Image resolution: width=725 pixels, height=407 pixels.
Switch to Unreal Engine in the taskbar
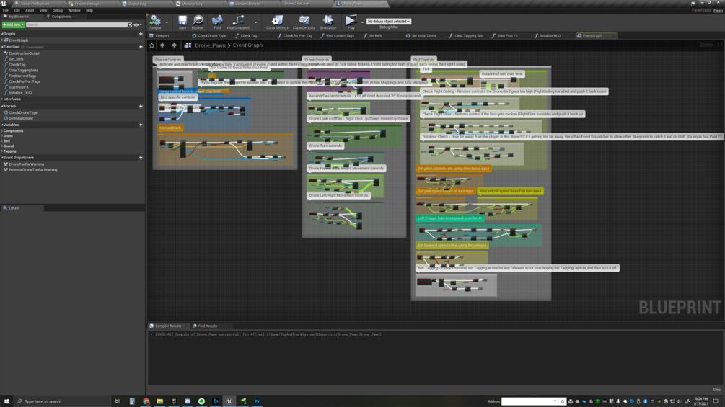coord(229,401)
